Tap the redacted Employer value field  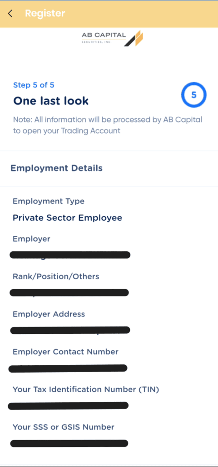coord(70,255)
